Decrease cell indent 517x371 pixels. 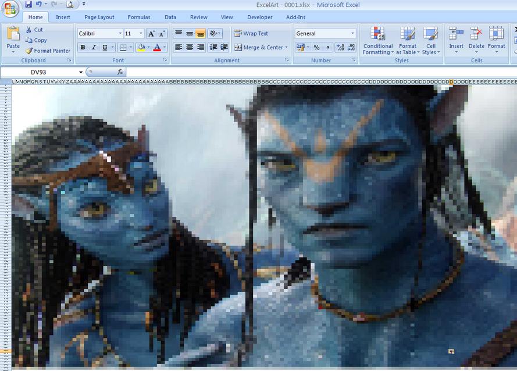coord(213,48)
